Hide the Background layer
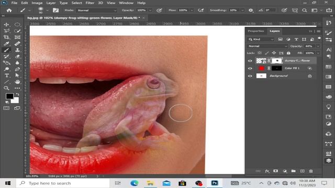The height and width of the screenshot is (188, 335). coord(250,76)
